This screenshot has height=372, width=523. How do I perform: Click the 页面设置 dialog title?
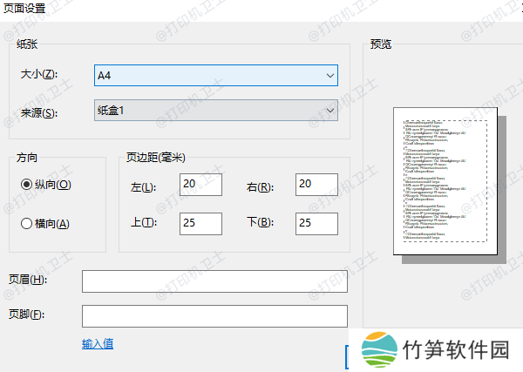tap(26, 8)
